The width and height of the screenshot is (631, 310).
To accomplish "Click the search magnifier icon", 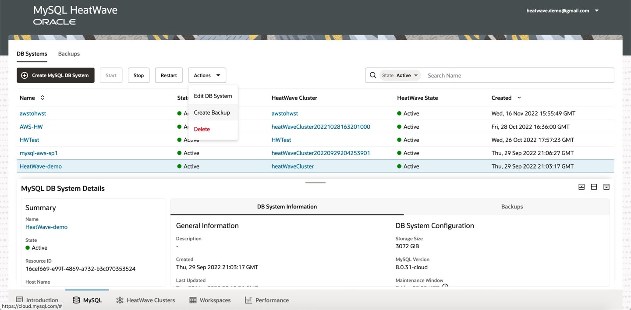I will [373, 75].
